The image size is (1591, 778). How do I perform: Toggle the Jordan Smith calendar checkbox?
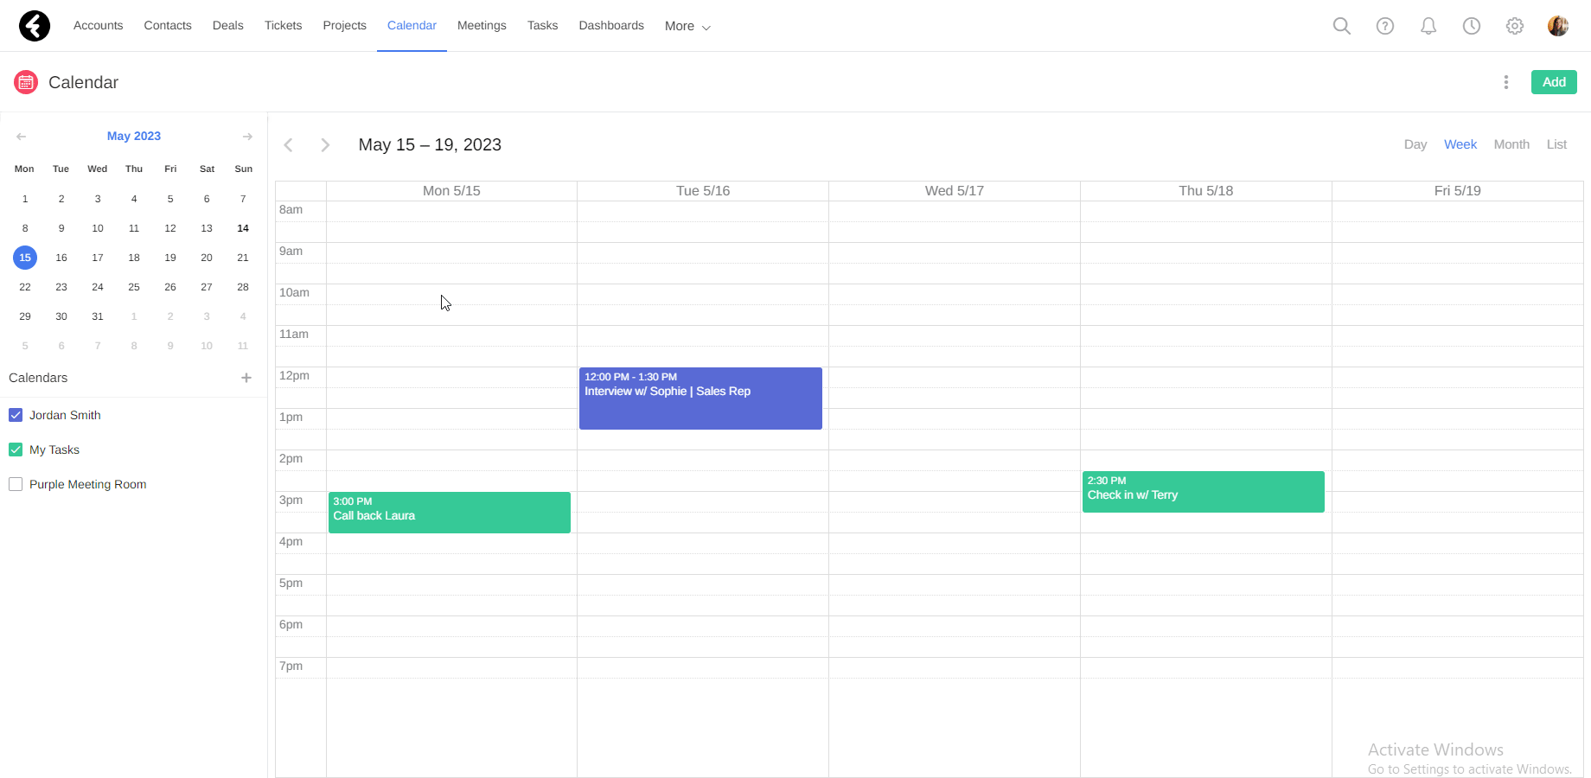point(16,415)
